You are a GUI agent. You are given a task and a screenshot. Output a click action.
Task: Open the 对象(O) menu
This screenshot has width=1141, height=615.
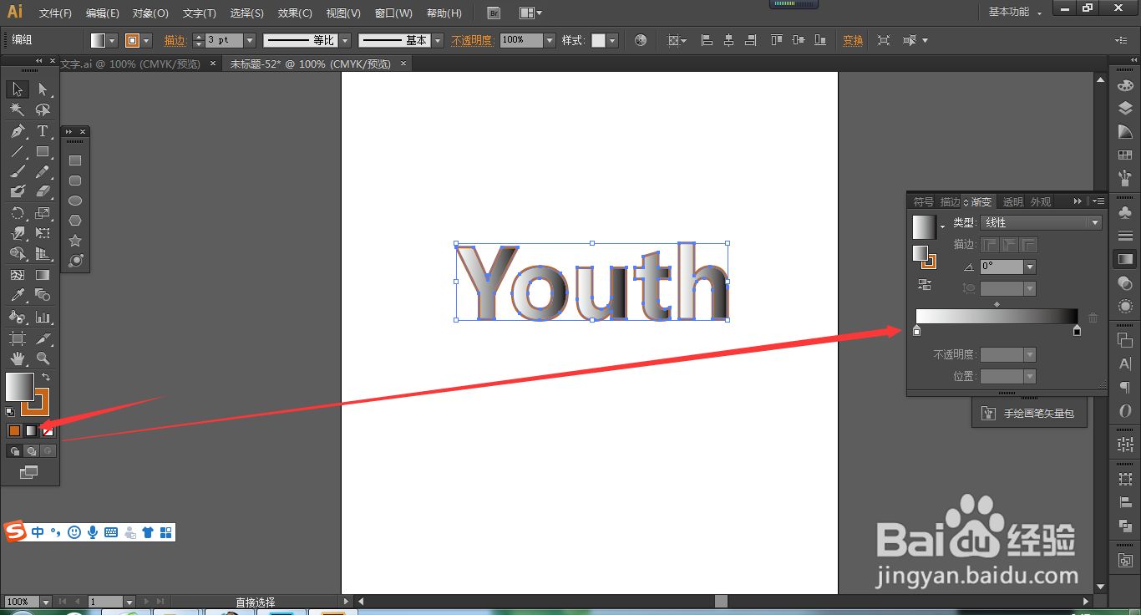150,13
